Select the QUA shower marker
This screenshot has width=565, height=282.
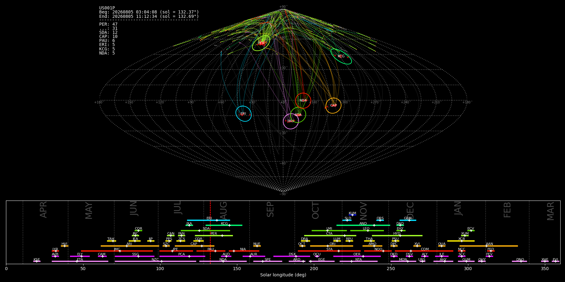(x=442, y=246)
